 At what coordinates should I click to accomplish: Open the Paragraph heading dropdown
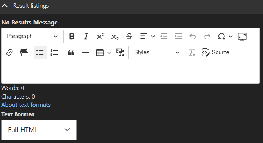(x=32, y=36)
